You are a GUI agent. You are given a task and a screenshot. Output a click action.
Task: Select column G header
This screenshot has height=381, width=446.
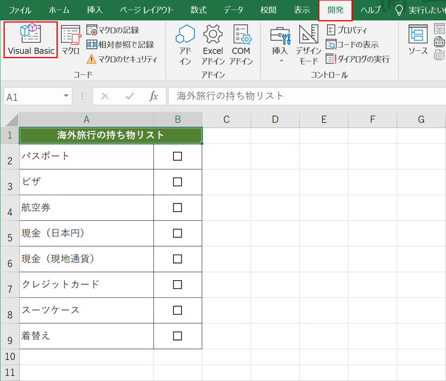point(421,119)
